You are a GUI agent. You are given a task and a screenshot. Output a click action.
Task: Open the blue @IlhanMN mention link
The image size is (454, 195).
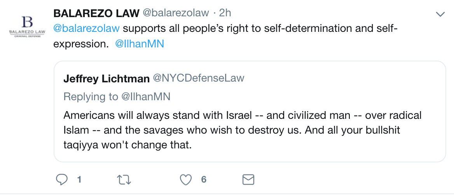140,44
